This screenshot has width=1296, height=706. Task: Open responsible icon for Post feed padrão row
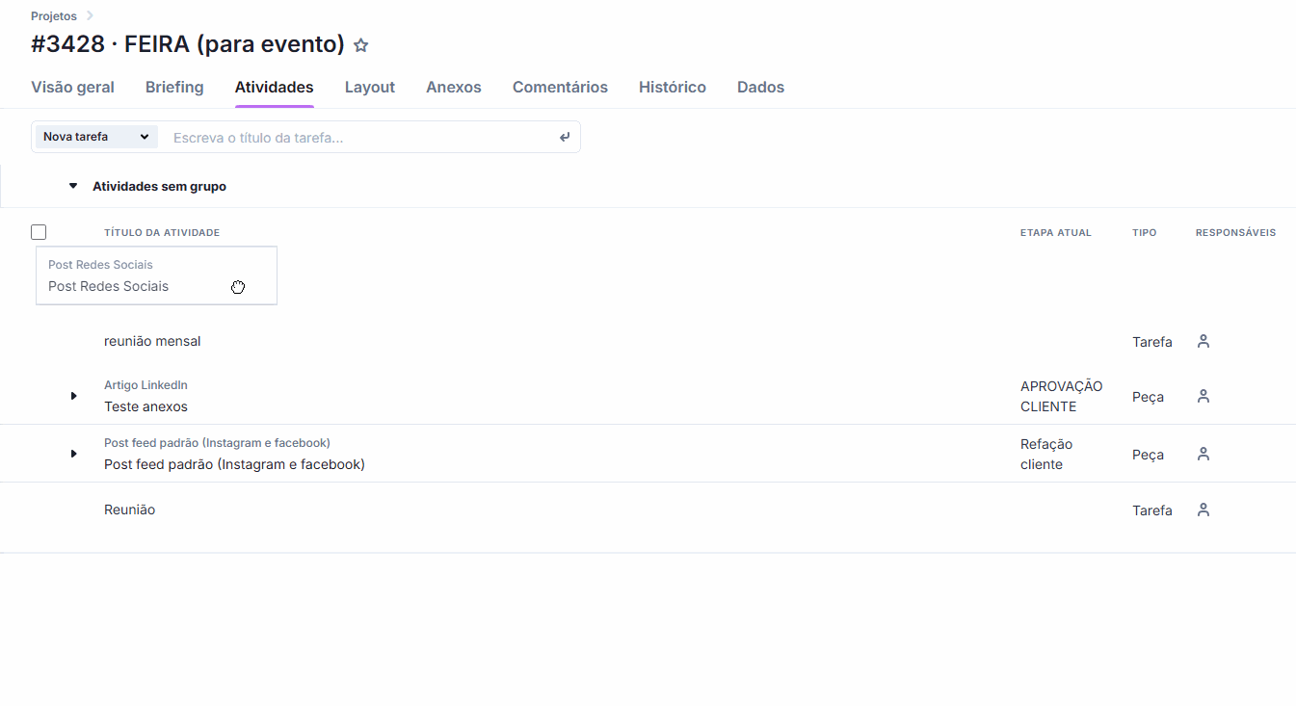point(1203,454)
